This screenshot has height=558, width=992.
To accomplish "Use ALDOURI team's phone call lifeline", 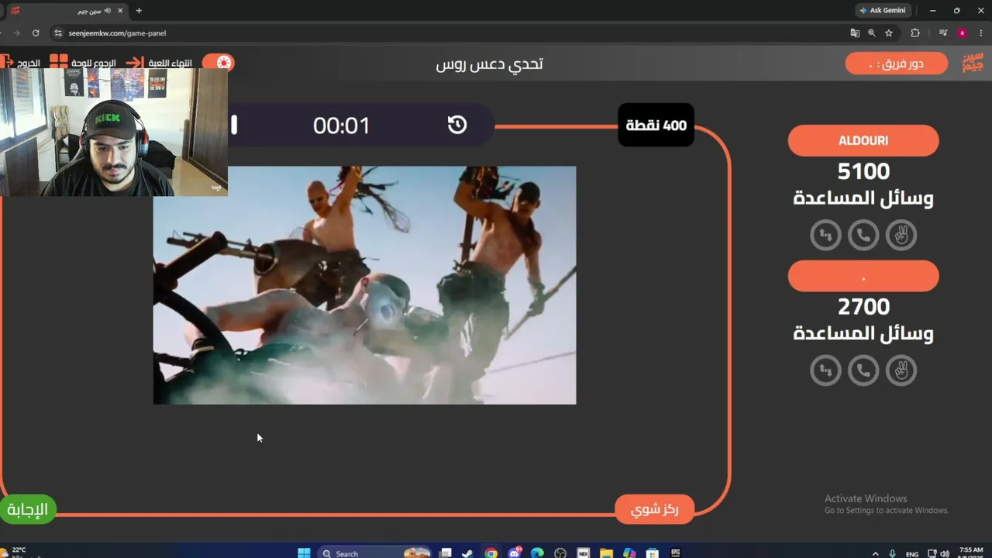I will [863, 235].
